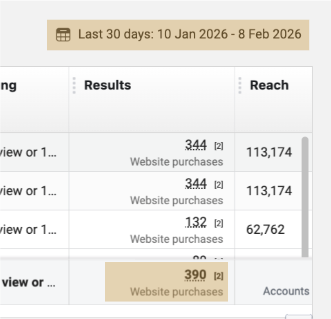Click the drag handle beside Results header

coord(74,85)
